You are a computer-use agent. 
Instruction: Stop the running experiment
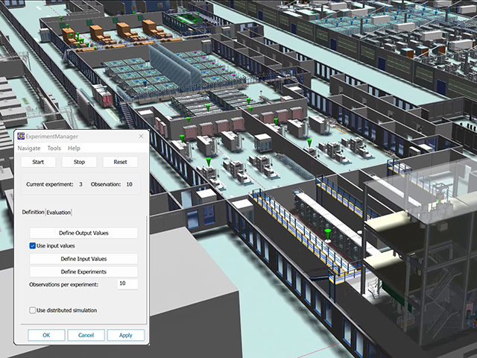pos(79,162)
